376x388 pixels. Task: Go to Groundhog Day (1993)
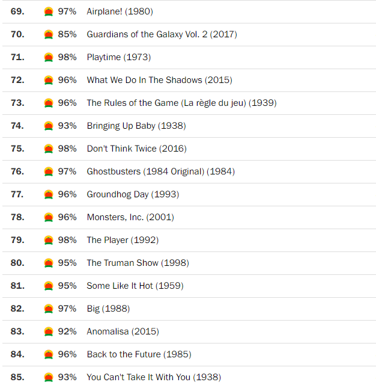pos(133,194)
